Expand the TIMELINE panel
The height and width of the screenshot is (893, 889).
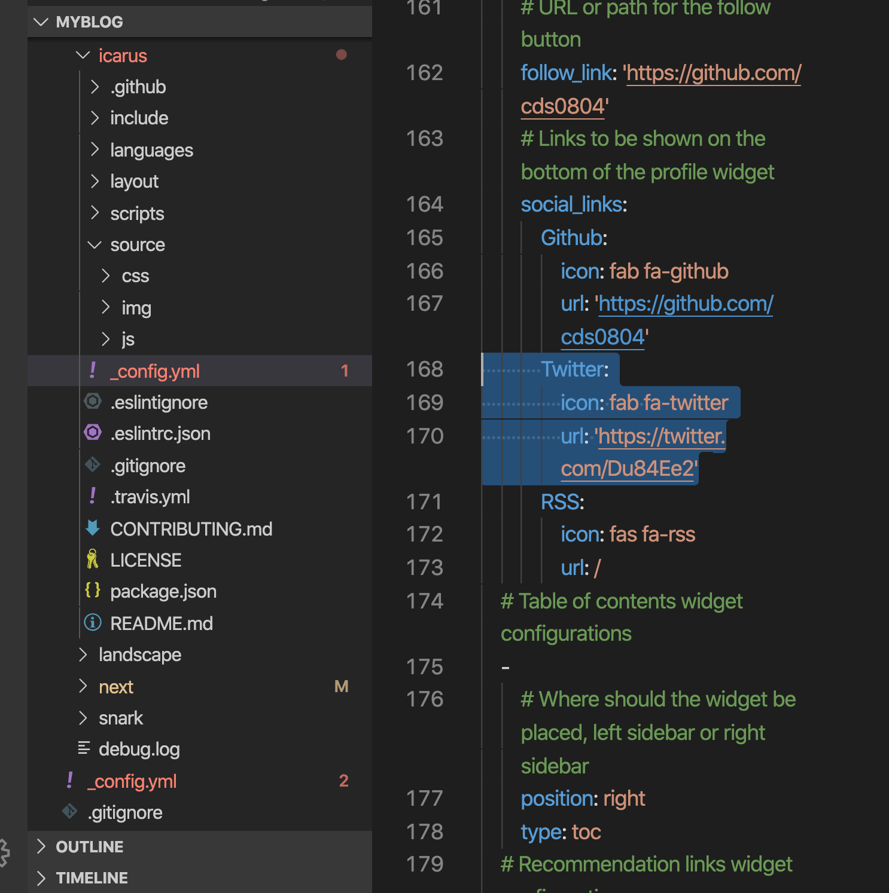coord(41,878)
